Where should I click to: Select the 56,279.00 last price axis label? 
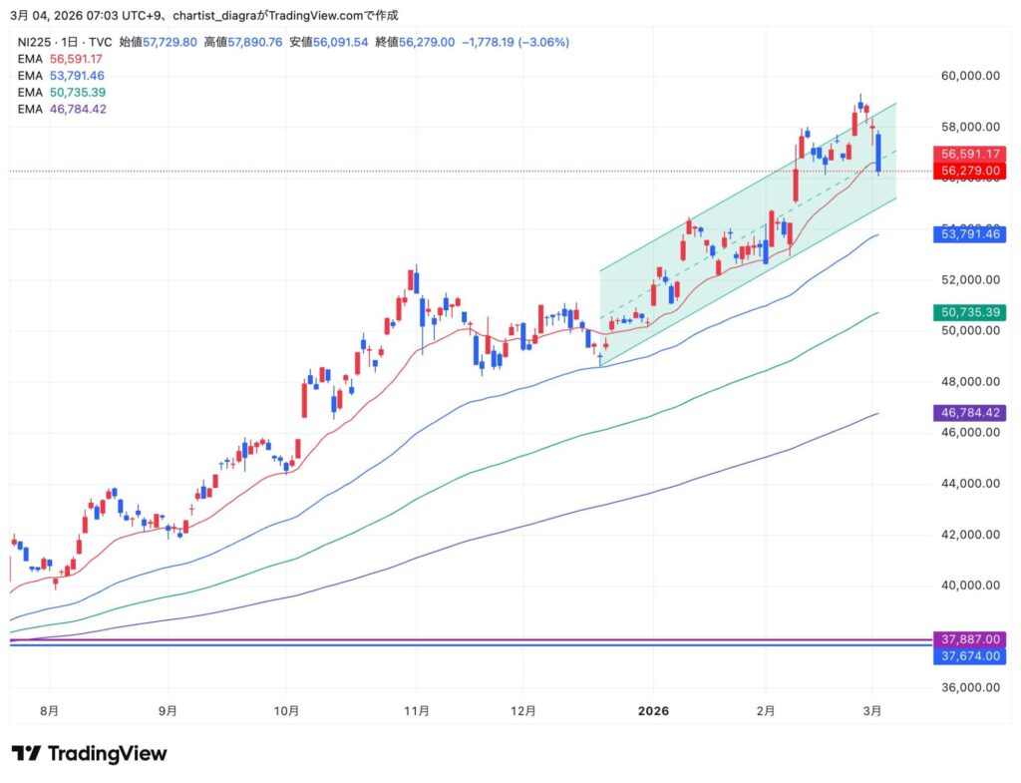click(x=970, y=172)
